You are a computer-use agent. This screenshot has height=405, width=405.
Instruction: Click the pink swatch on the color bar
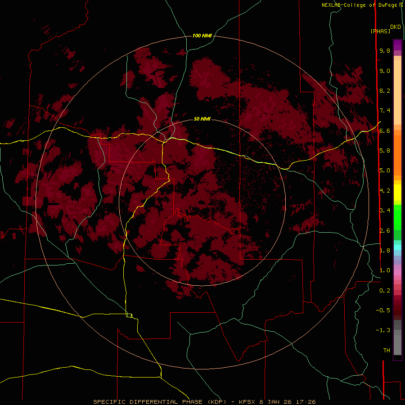tap(397, 272)
